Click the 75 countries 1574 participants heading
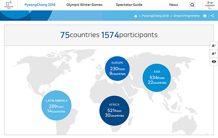218x138 pixels. 109,35
